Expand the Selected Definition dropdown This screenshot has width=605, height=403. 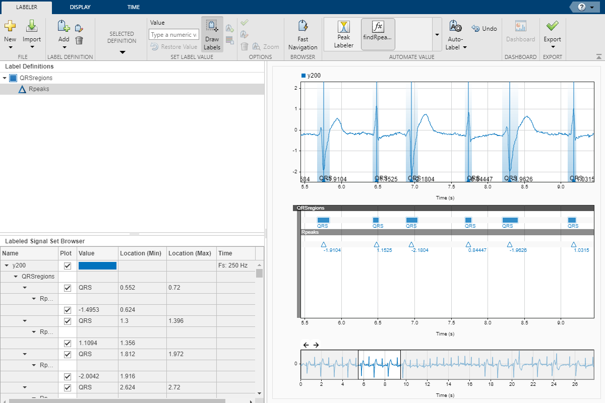coord(122,52)
